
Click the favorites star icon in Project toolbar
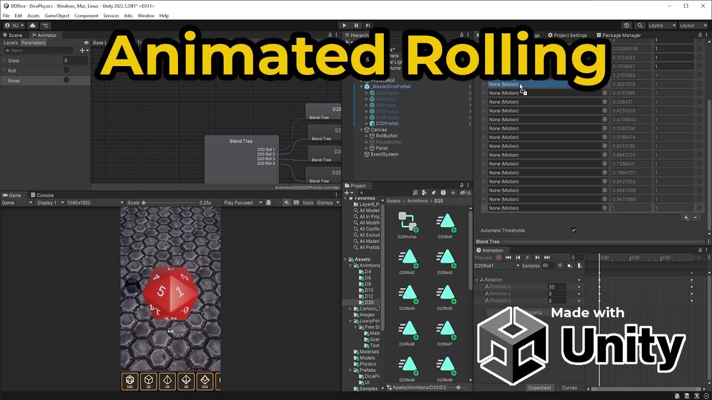click(453, 193)
